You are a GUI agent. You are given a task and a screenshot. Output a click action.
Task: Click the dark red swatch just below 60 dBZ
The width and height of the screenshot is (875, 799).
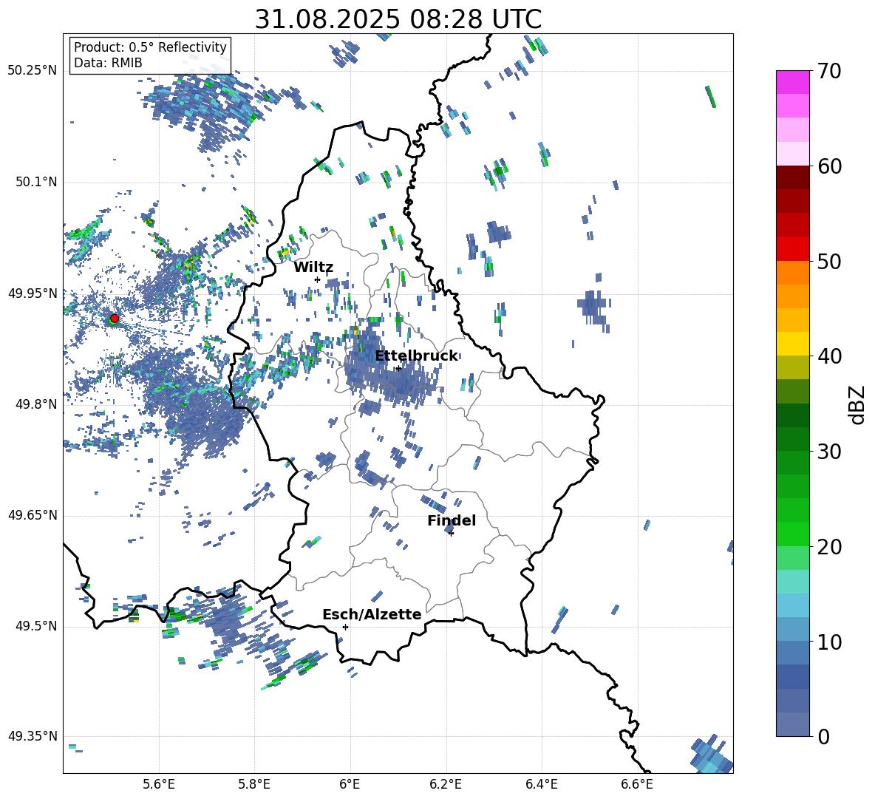(x=792, y=177)
